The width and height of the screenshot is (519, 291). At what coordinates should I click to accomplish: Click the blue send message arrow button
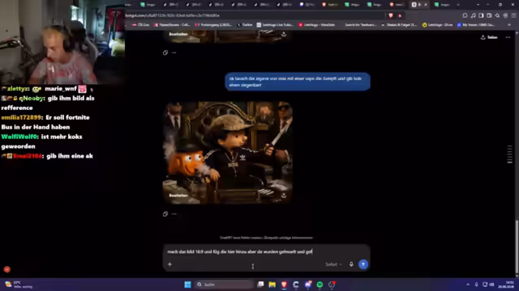tap(363, 264)
